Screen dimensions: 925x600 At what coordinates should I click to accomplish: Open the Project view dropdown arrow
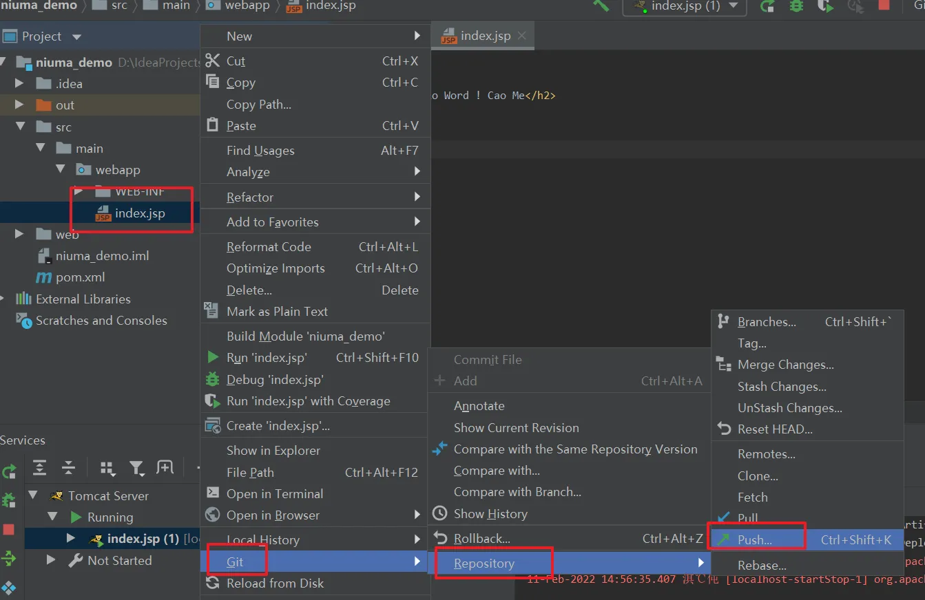click(x=76, y=37)
